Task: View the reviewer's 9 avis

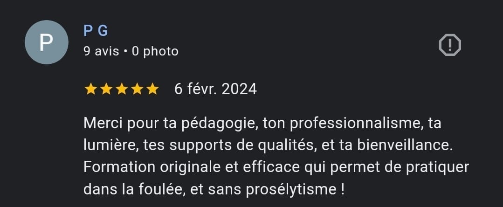Action: click(x=101, y=51)
